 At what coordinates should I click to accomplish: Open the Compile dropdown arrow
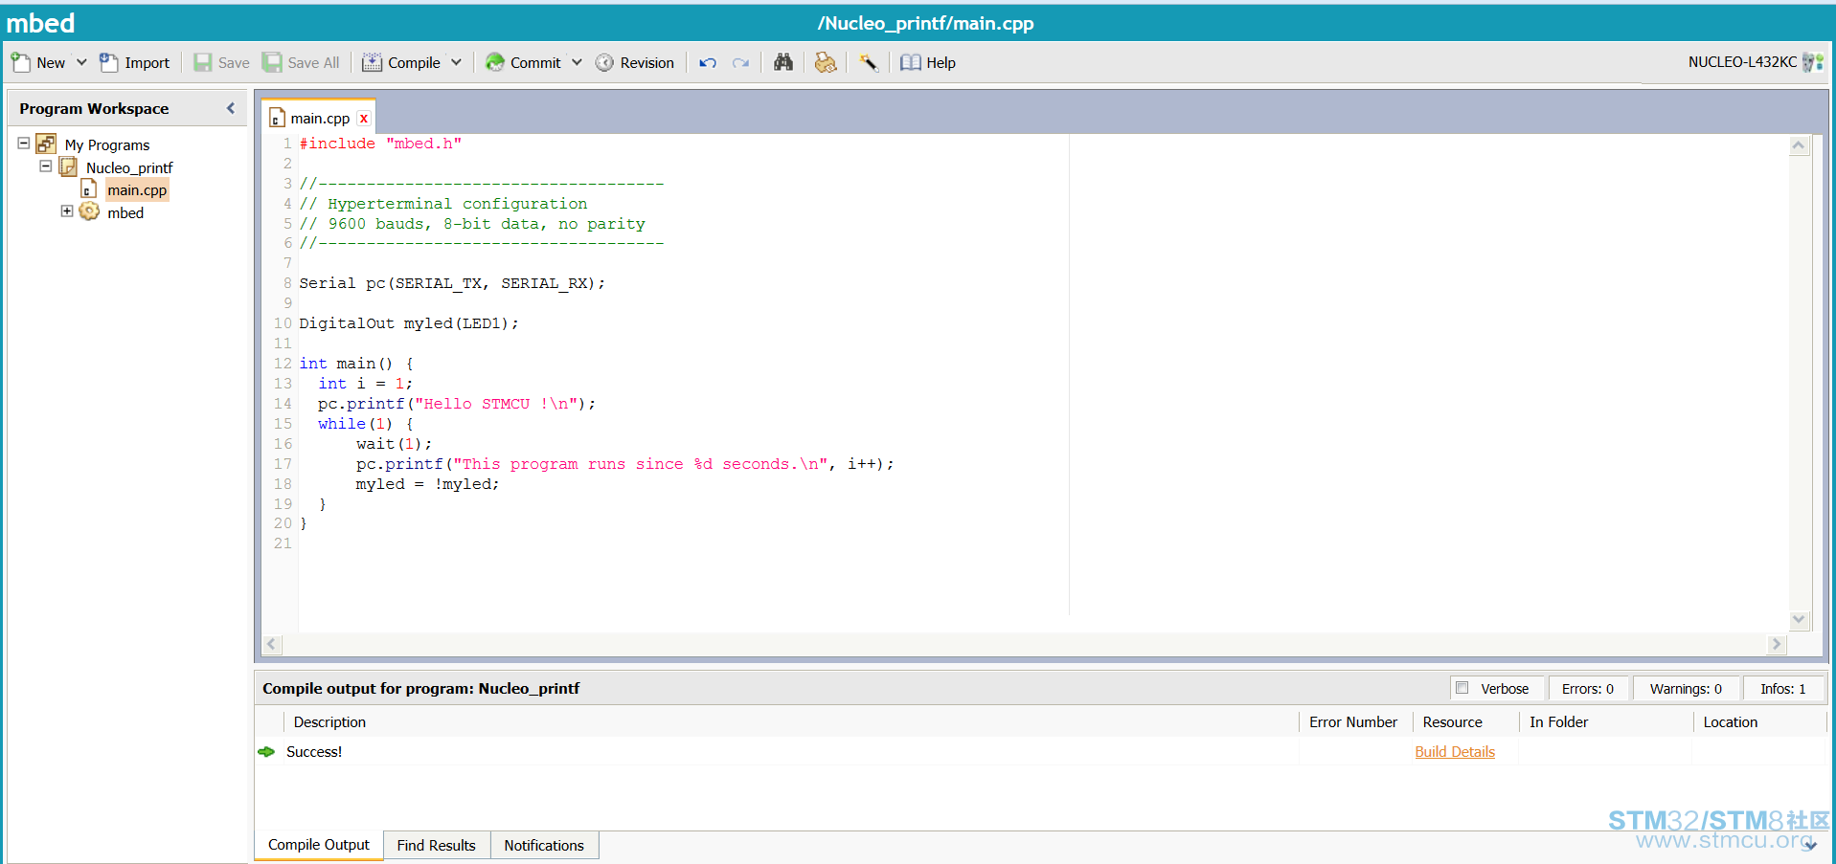point(457,62)
